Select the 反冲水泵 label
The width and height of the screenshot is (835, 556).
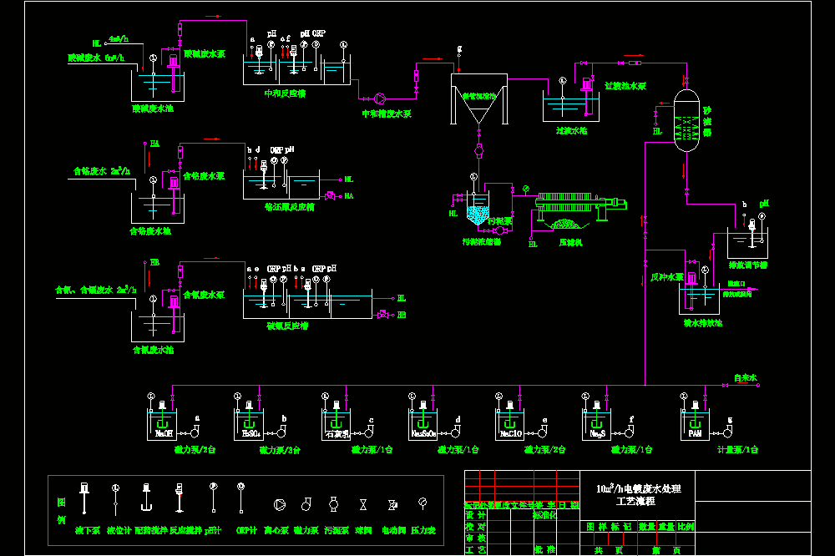[x=666, y=277]
